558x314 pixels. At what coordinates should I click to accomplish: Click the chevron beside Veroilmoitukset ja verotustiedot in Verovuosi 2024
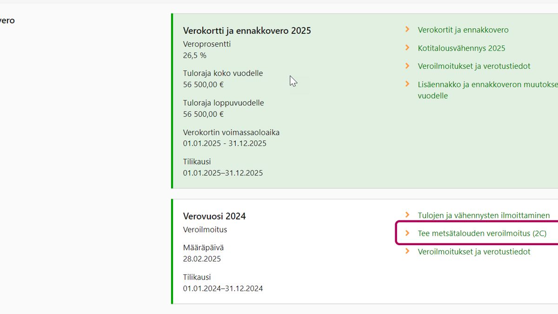[407, 252]
